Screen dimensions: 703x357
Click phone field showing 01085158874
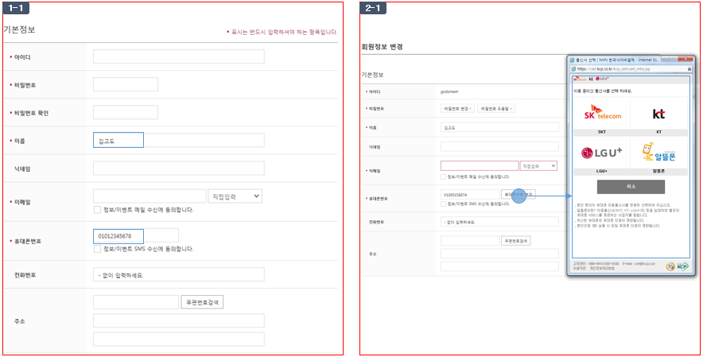point(470,195)
